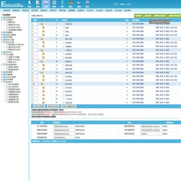Open 网站首页 in the secondary menu bar
The width and height of the screenshot is (181, 181).
(109, 10)
